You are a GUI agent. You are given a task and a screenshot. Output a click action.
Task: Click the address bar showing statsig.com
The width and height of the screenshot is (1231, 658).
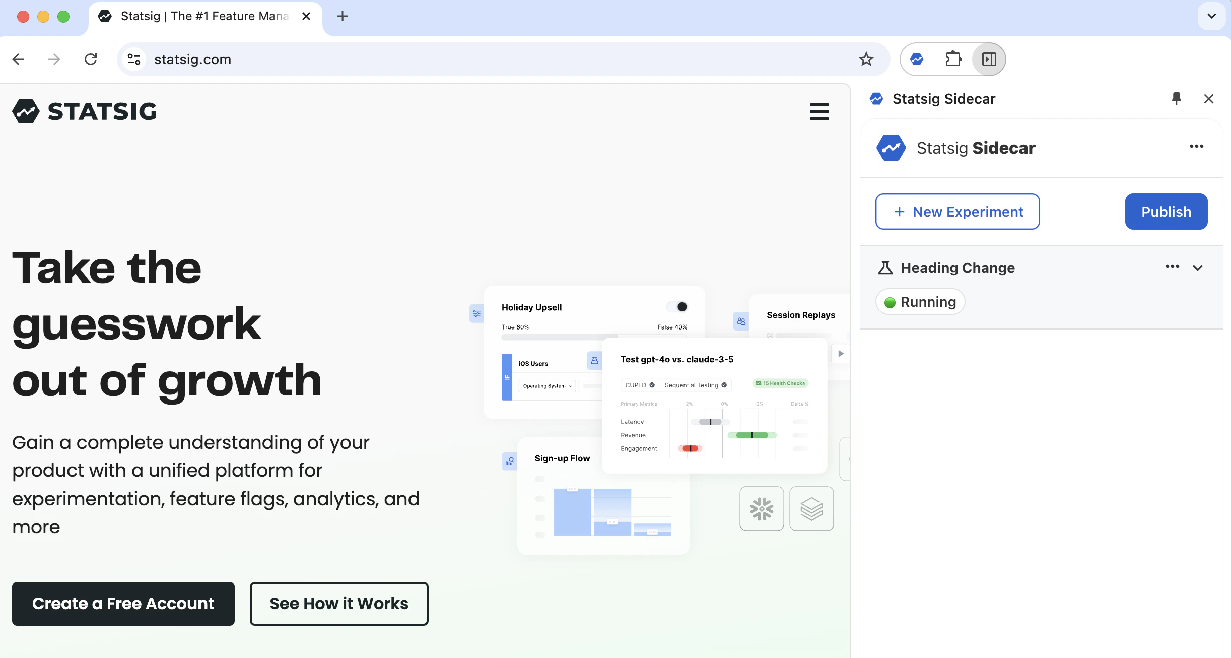(x=193, y=59)
